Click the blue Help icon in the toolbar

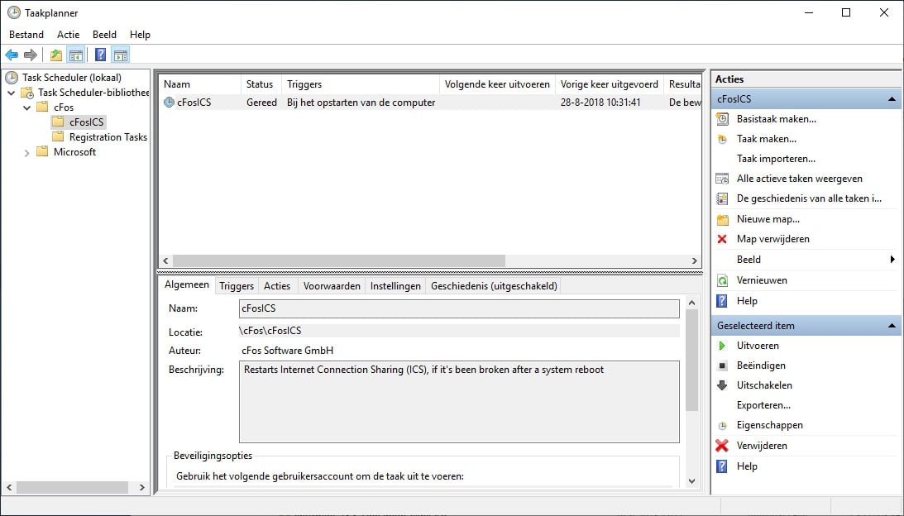pyautogui.click(x=99, y=54)
